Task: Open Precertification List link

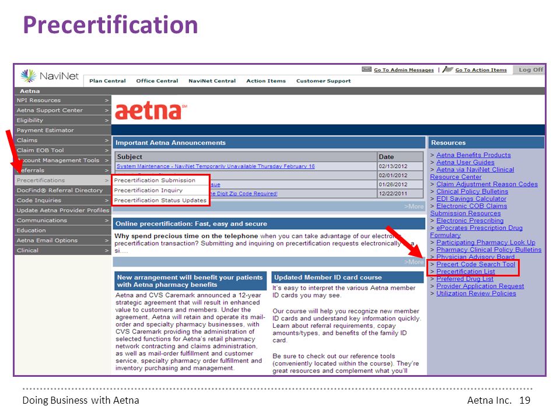Action: (x=466, y=271)
